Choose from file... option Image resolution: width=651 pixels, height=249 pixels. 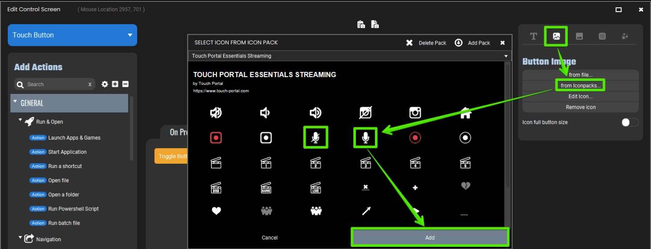581,75
